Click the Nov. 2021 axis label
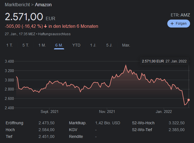The height and width of the screenshot is (143, 194). [107, 112]
